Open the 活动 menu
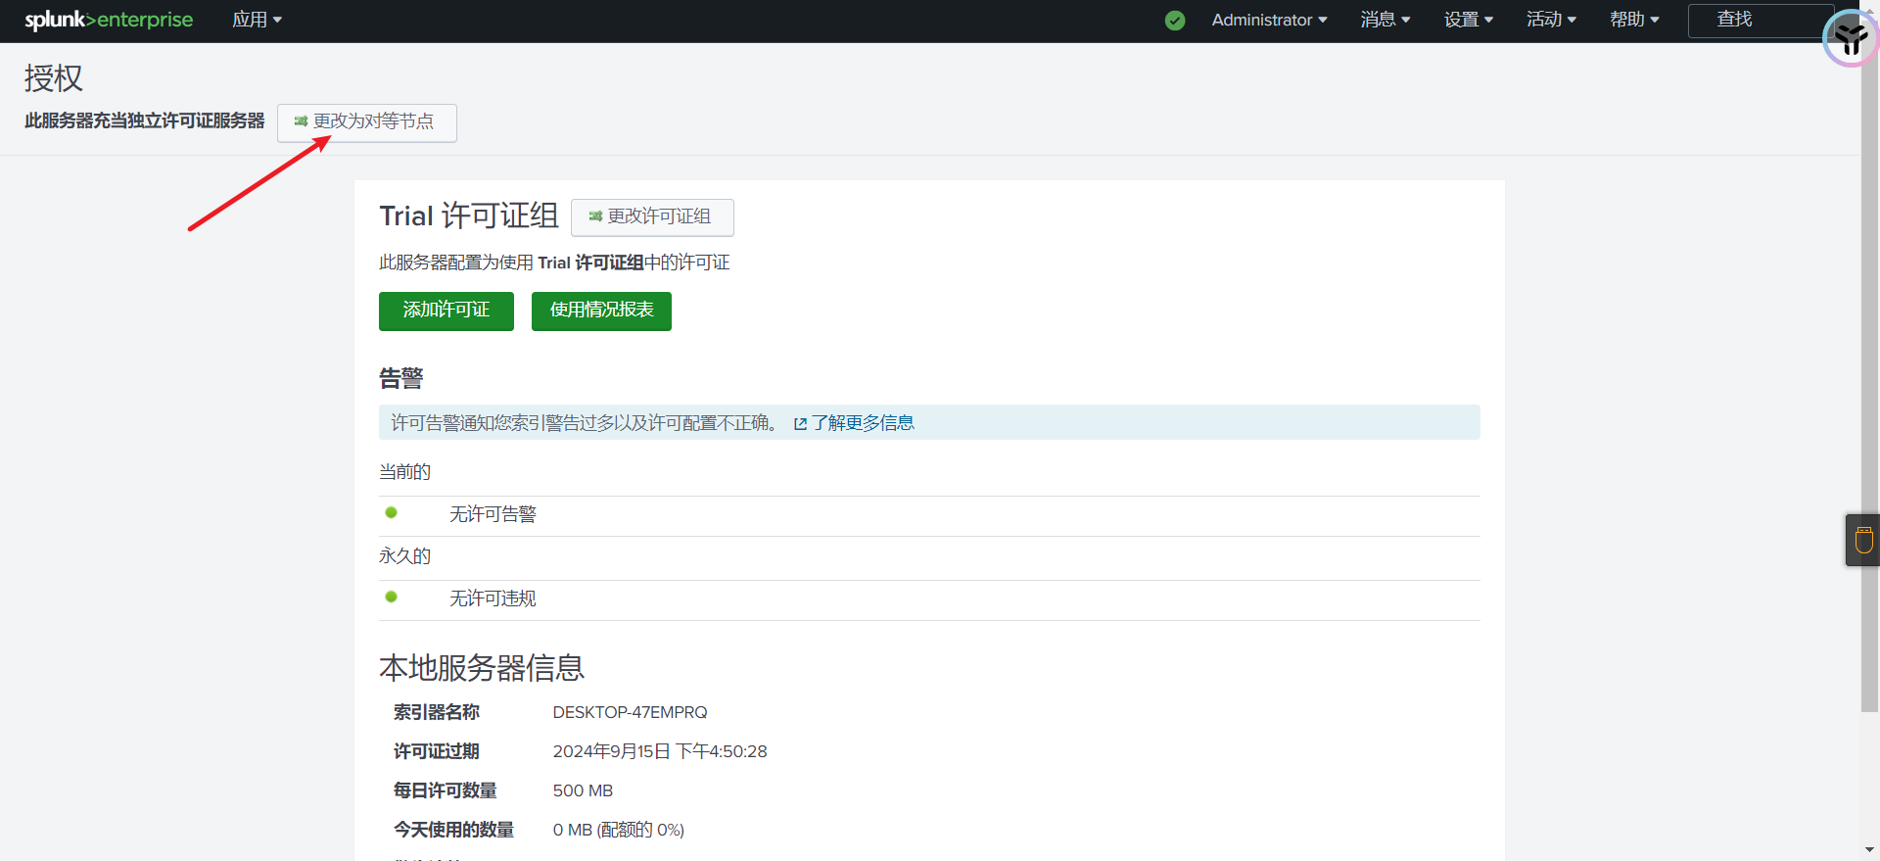This screenshot has width=1880, height=861. [1551, 20]
